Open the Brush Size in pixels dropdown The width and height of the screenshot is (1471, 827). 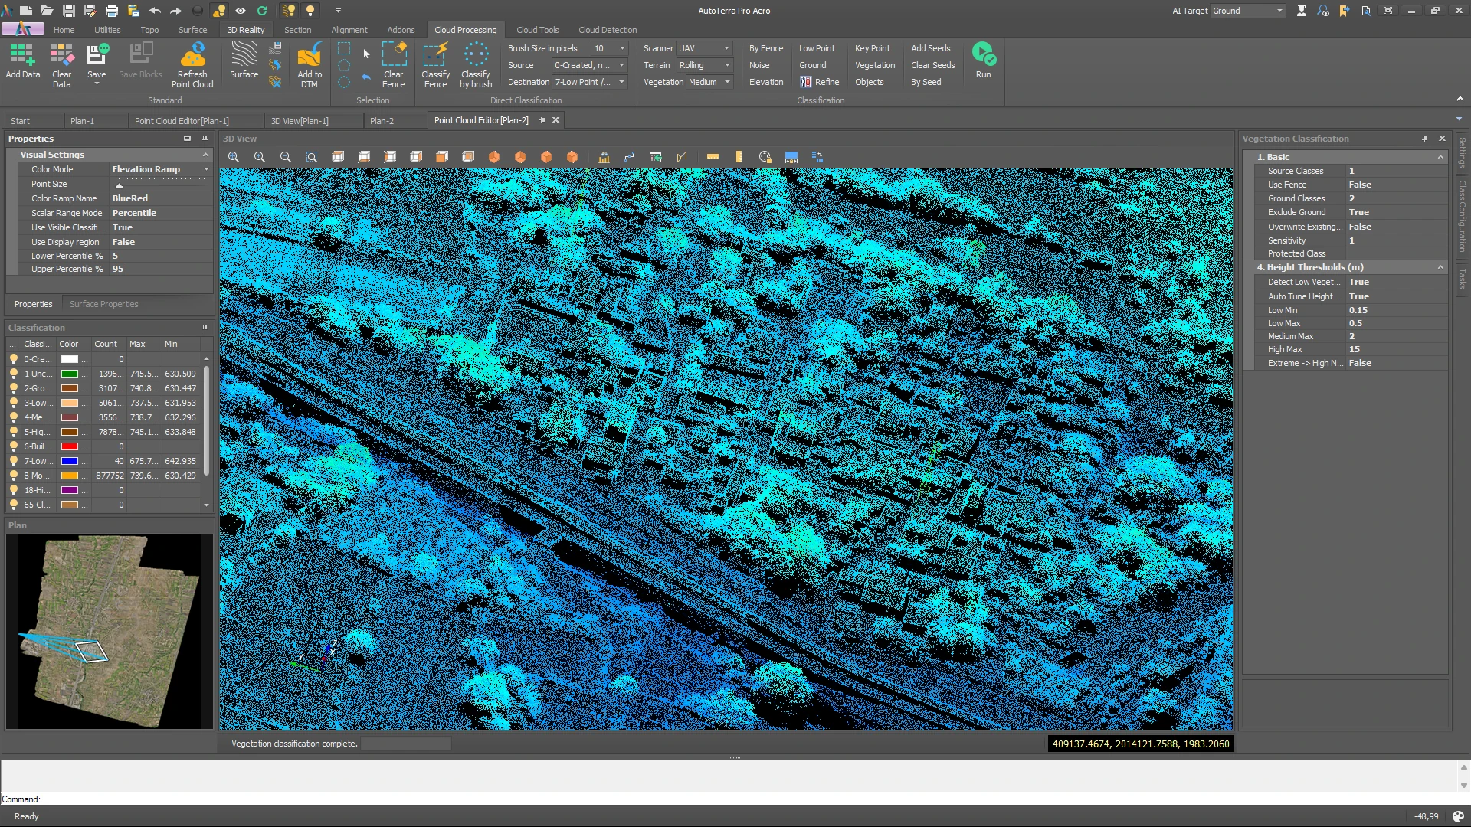point(622,48)
